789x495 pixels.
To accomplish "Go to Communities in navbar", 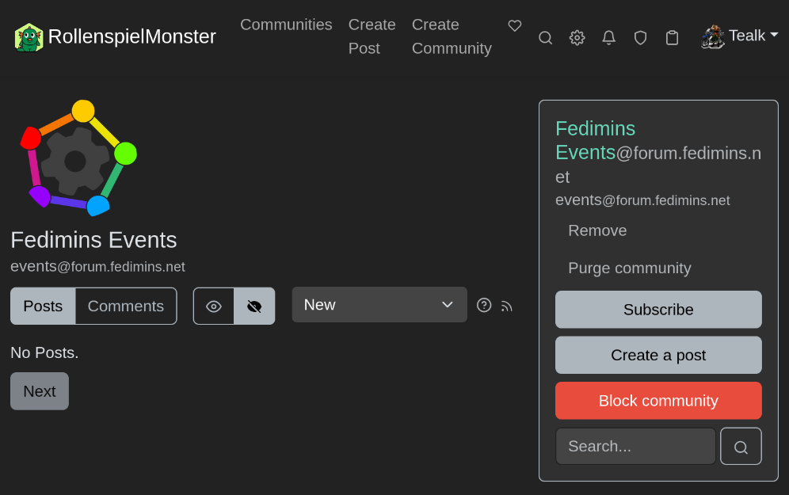I will pos(286,25).
